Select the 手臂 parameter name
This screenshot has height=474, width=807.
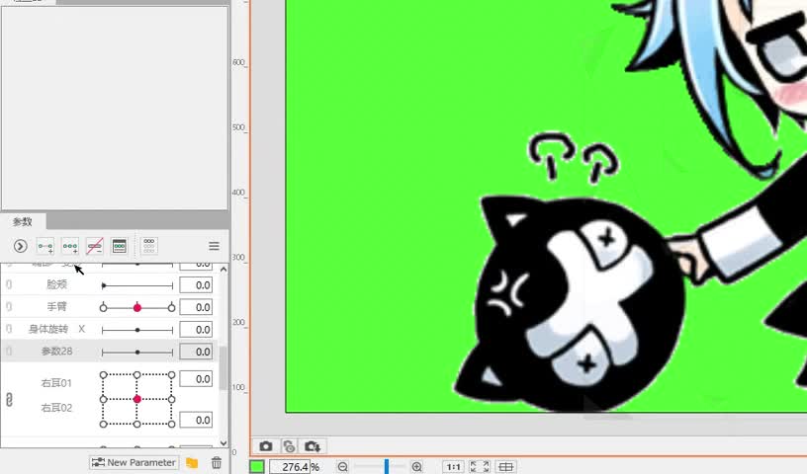coord(56,306)
